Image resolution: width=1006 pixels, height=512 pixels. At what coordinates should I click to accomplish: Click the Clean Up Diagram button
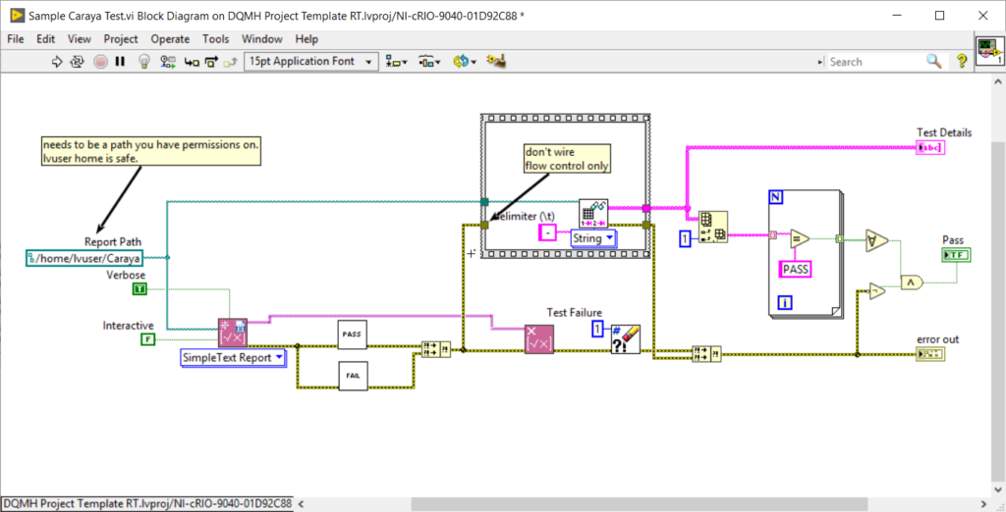pos(496,62)
